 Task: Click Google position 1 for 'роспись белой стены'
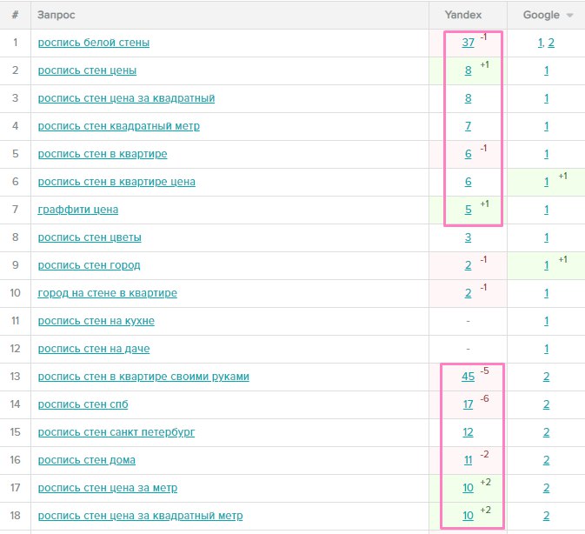[x=541, y=43]
